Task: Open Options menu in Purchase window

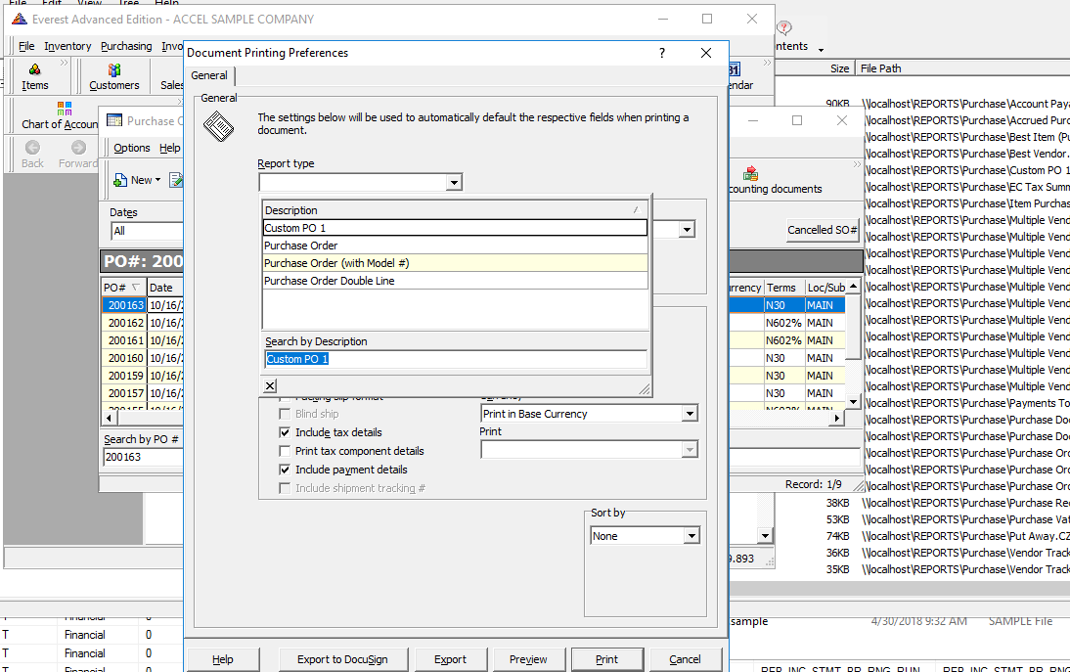Action: point(132,148)
